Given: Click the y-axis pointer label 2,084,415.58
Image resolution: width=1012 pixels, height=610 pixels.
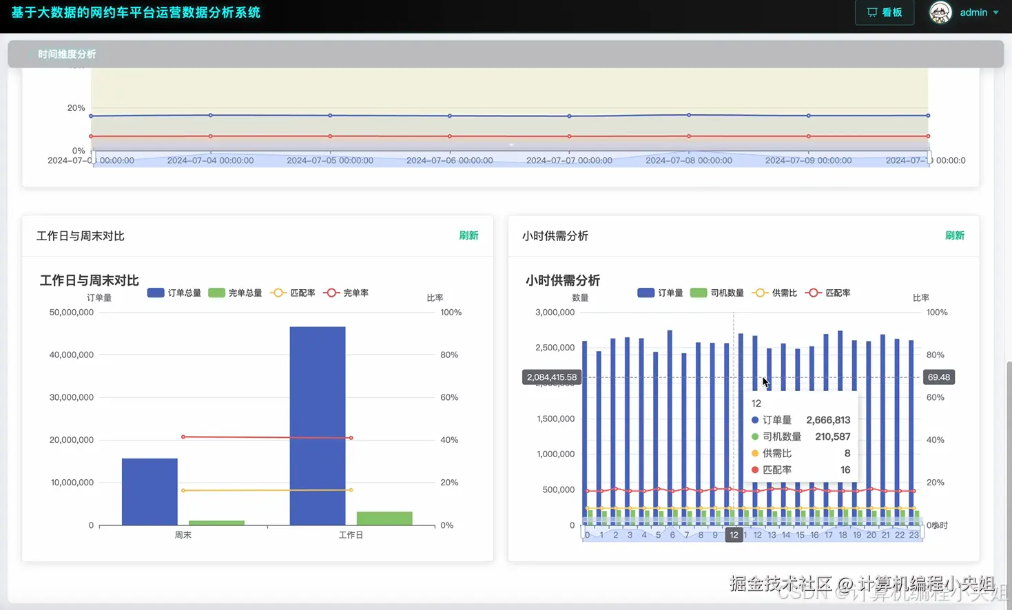Looking at the screenshot, I should pos(551,377).
